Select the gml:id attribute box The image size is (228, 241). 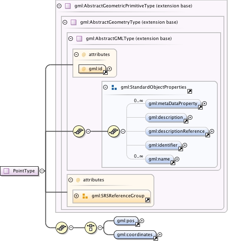(92, 69)
